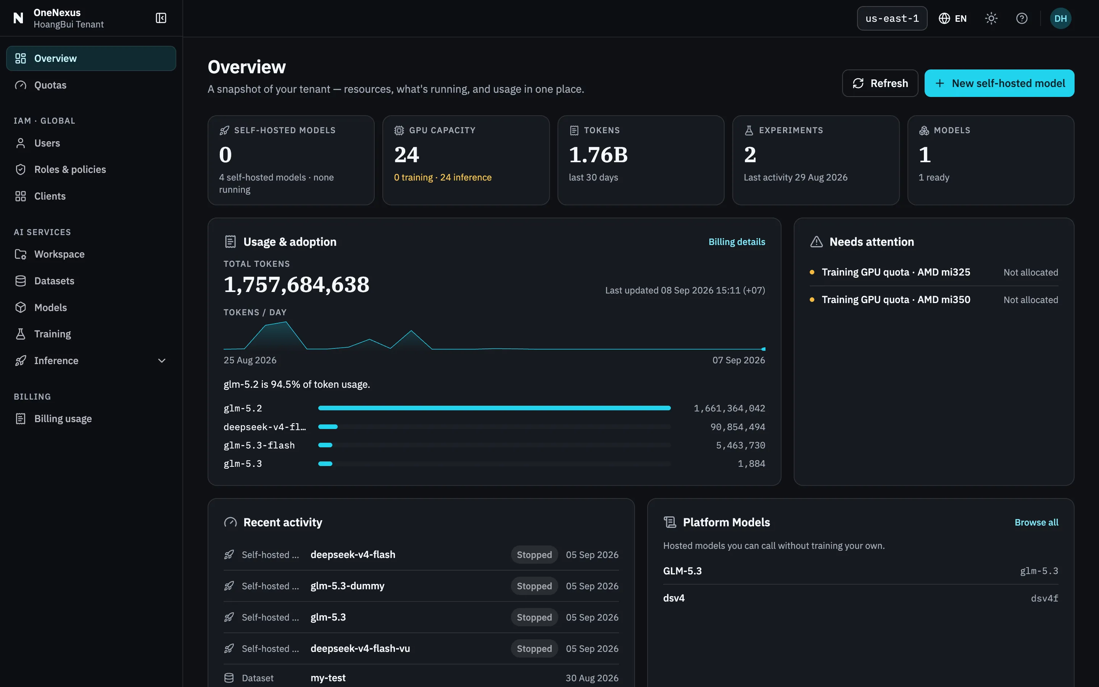Open Workspace in AI Services
1099x687 pixels.
pyautogui.click(x=91, y=255)
